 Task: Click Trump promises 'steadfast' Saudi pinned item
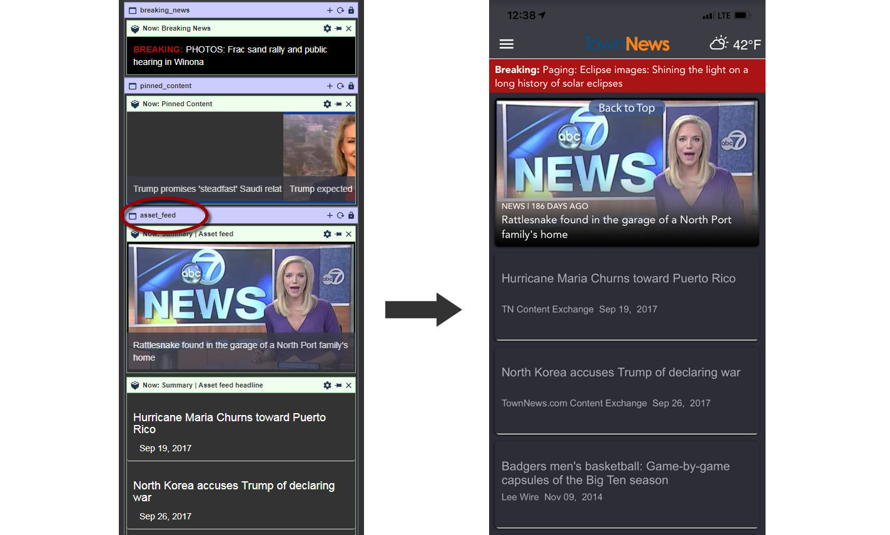point(205,157)
